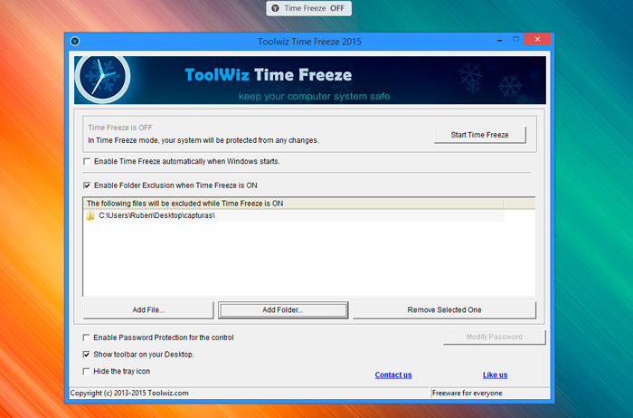633x418 pixels.
Task: Click the clock logo in the banner
Action: point(102,77)
